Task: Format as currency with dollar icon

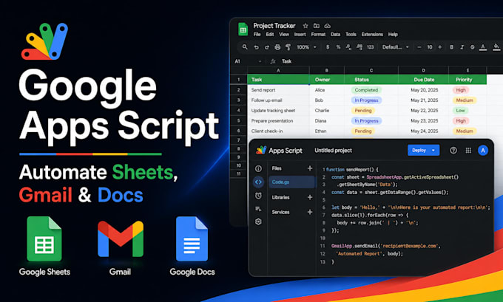Action: tap(328, 47)
